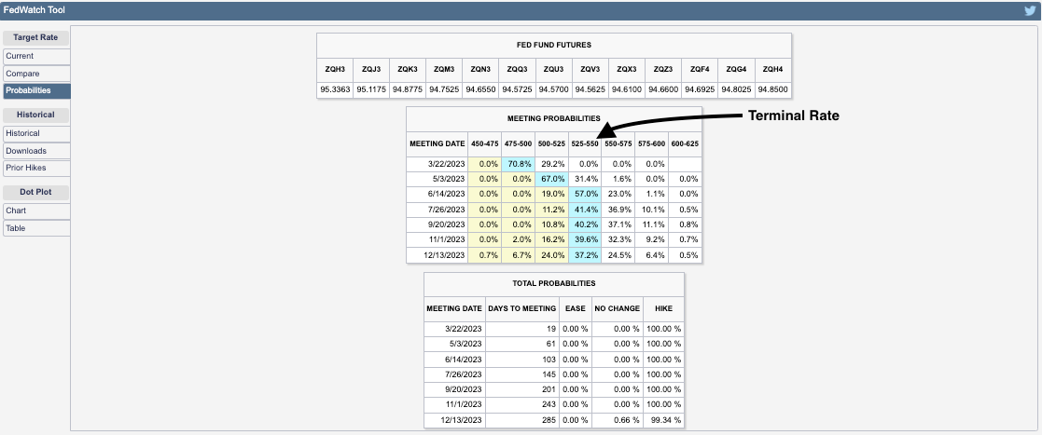Open the Prior Hikes tab
The height and width of the screenshot is (435, 1042).
[x=36, y=168]
